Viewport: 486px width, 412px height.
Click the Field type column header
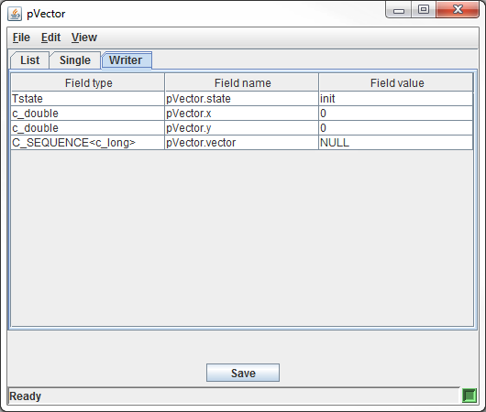pos(88,82)
